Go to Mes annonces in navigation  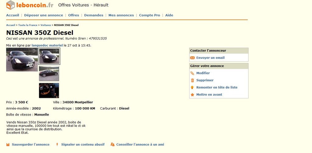(x=121, y=15)
